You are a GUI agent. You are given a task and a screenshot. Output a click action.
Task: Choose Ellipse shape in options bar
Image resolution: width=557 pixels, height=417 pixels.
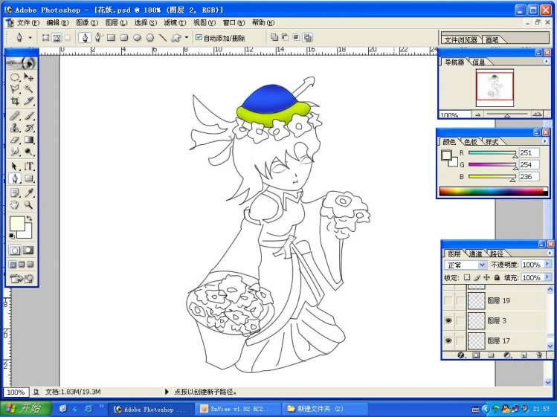(x=137, y=38)
